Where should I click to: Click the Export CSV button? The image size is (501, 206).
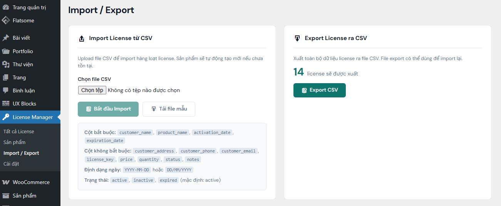(x=319, y=90)
